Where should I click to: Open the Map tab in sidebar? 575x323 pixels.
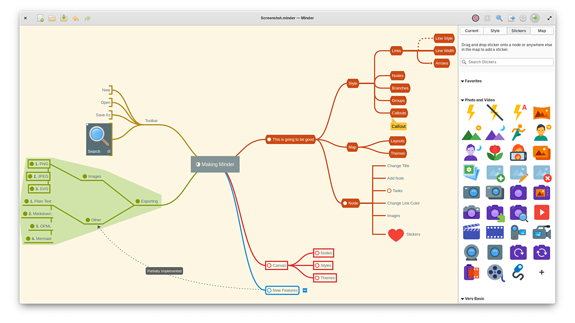542,31
